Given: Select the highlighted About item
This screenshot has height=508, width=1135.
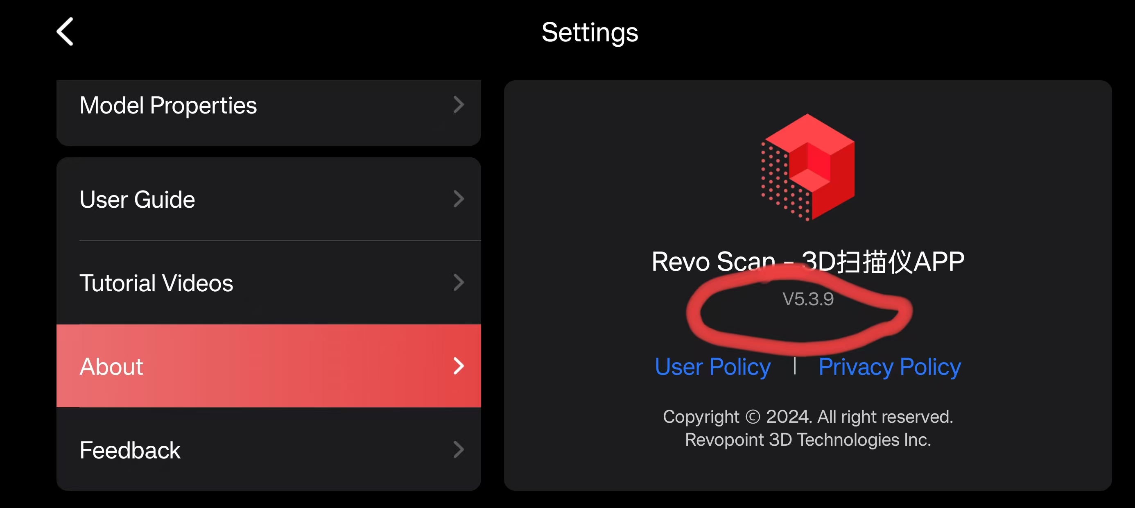Looking at the screenshot, I should [x=111, y=367].
